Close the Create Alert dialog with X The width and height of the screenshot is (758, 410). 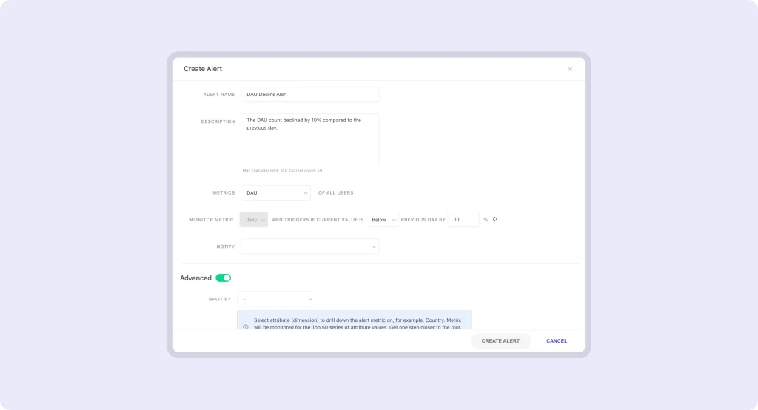570,69
